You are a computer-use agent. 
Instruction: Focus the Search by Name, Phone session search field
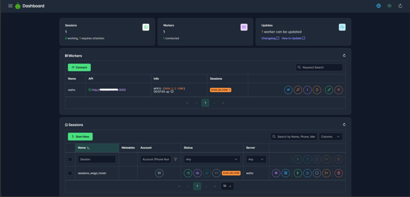[294, 137]
